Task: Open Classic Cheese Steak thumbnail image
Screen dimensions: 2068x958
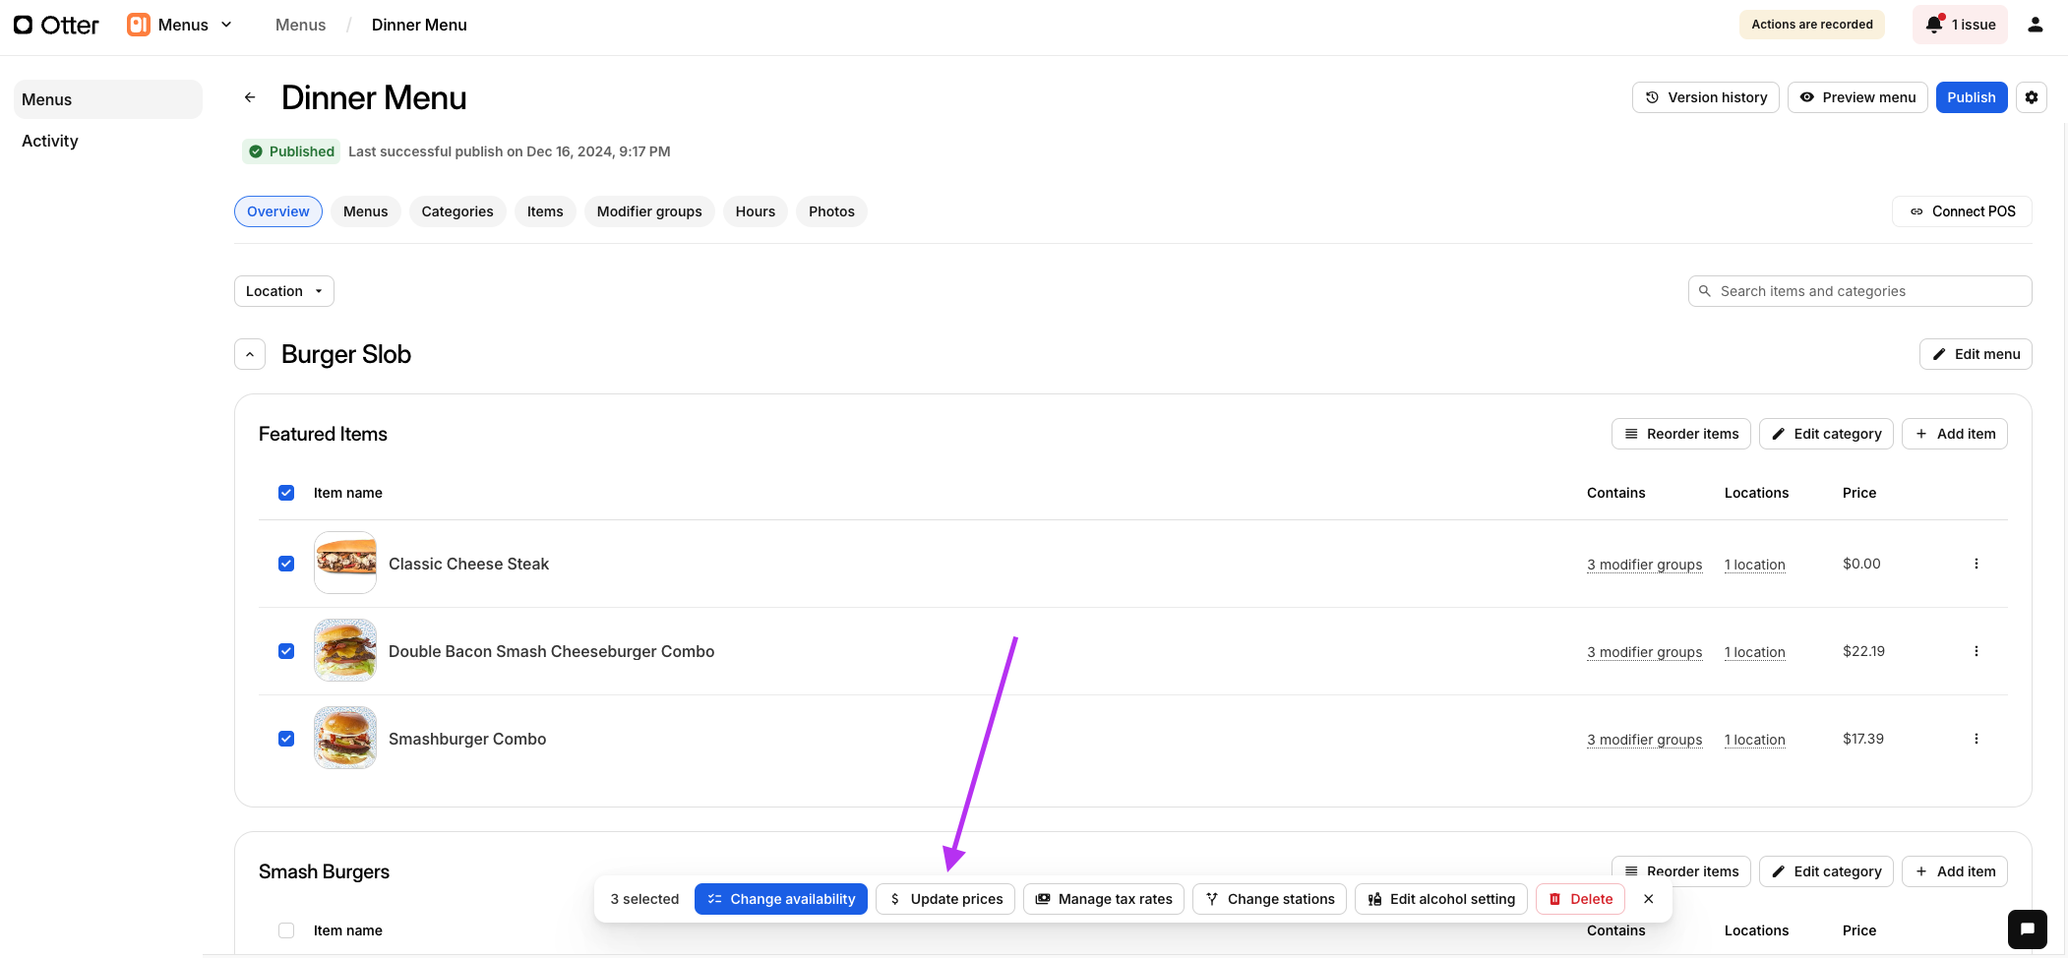Action: 345,563
